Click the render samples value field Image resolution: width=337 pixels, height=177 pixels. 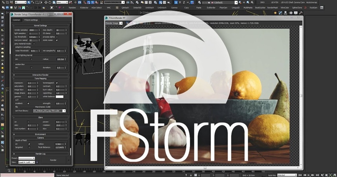coord(33,30)
